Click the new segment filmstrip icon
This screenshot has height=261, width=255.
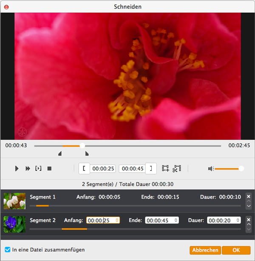165,169
